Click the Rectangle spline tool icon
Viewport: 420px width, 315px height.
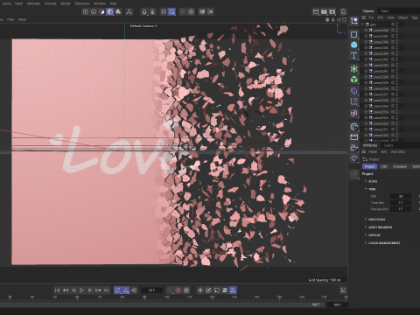click(353, 34)
